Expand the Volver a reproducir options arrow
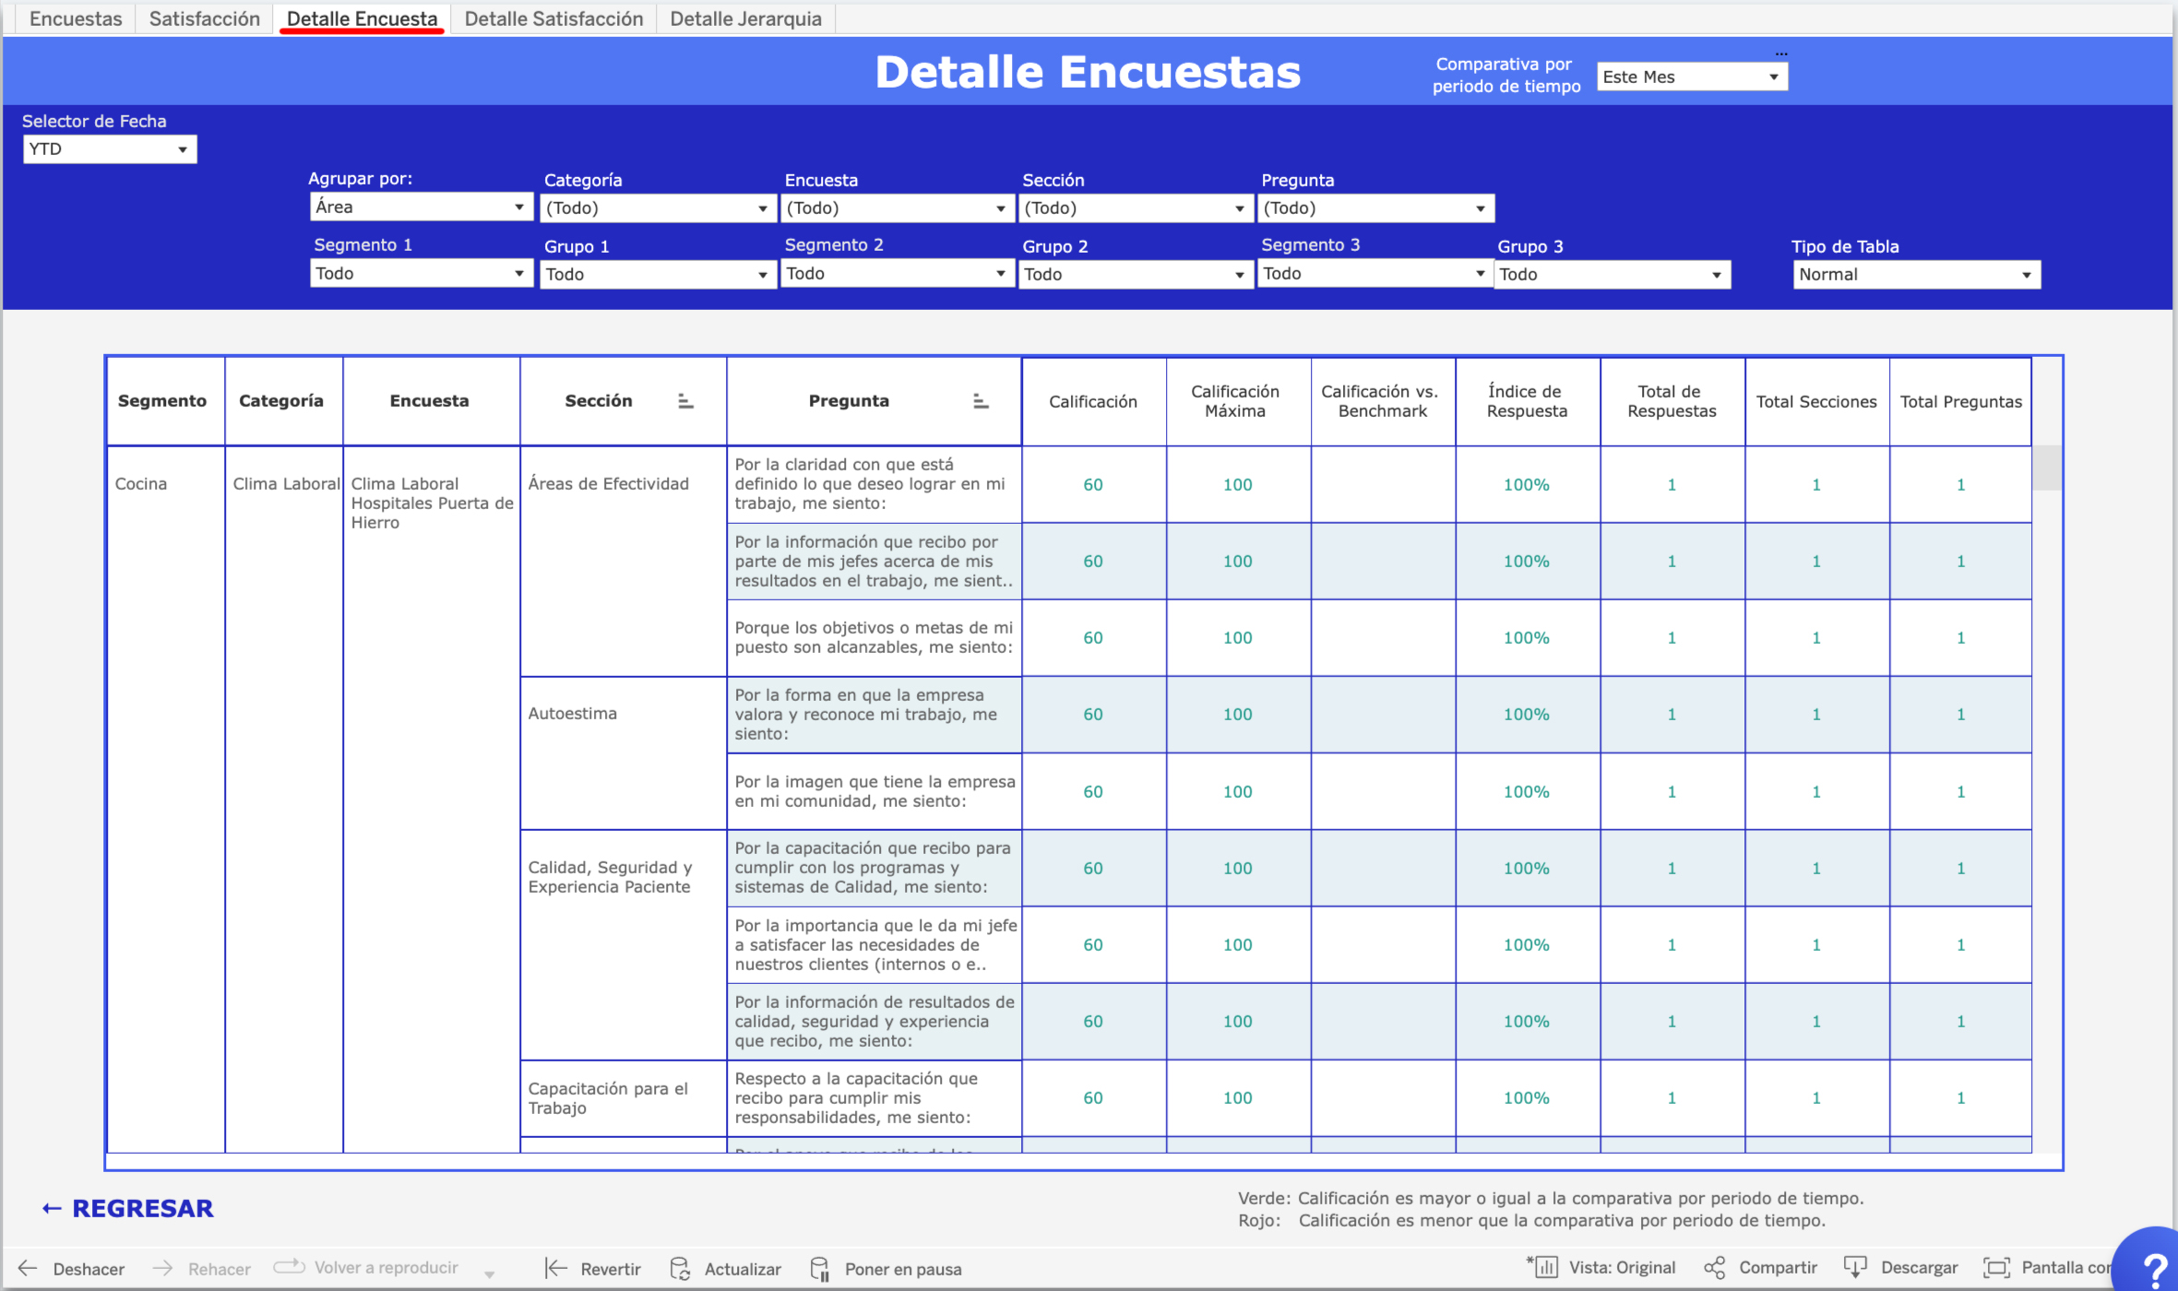 coord(489,1273)
